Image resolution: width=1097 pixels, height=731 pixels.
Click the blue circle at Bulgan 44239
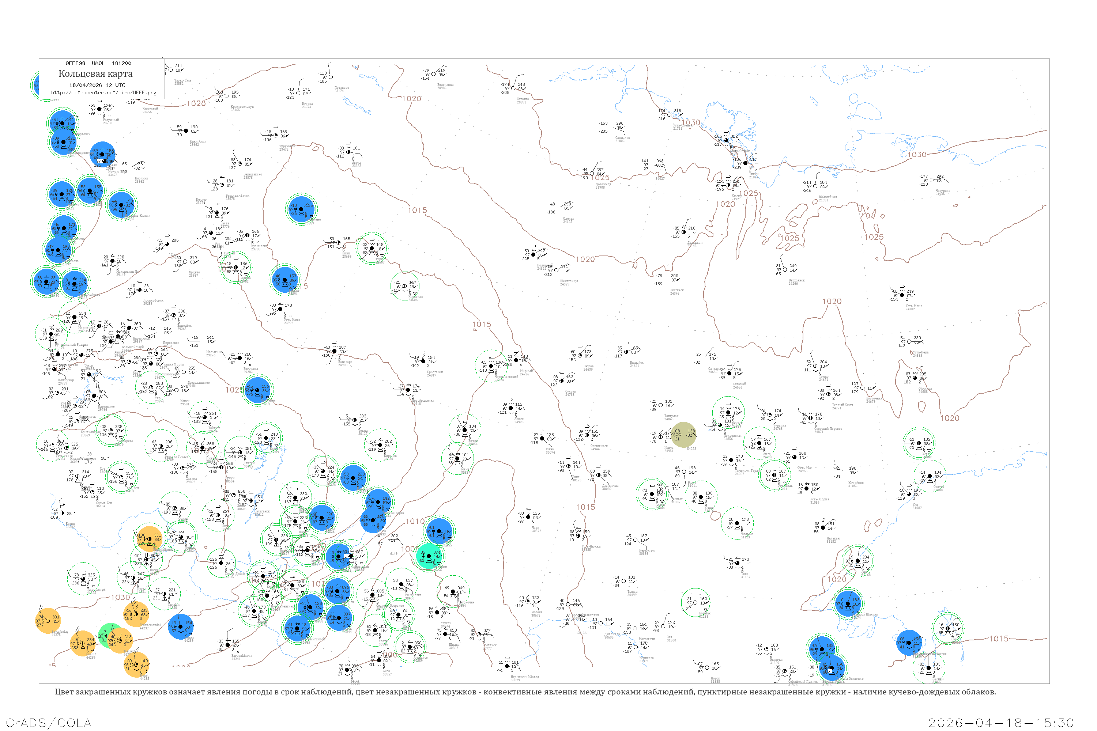(181, 626)
